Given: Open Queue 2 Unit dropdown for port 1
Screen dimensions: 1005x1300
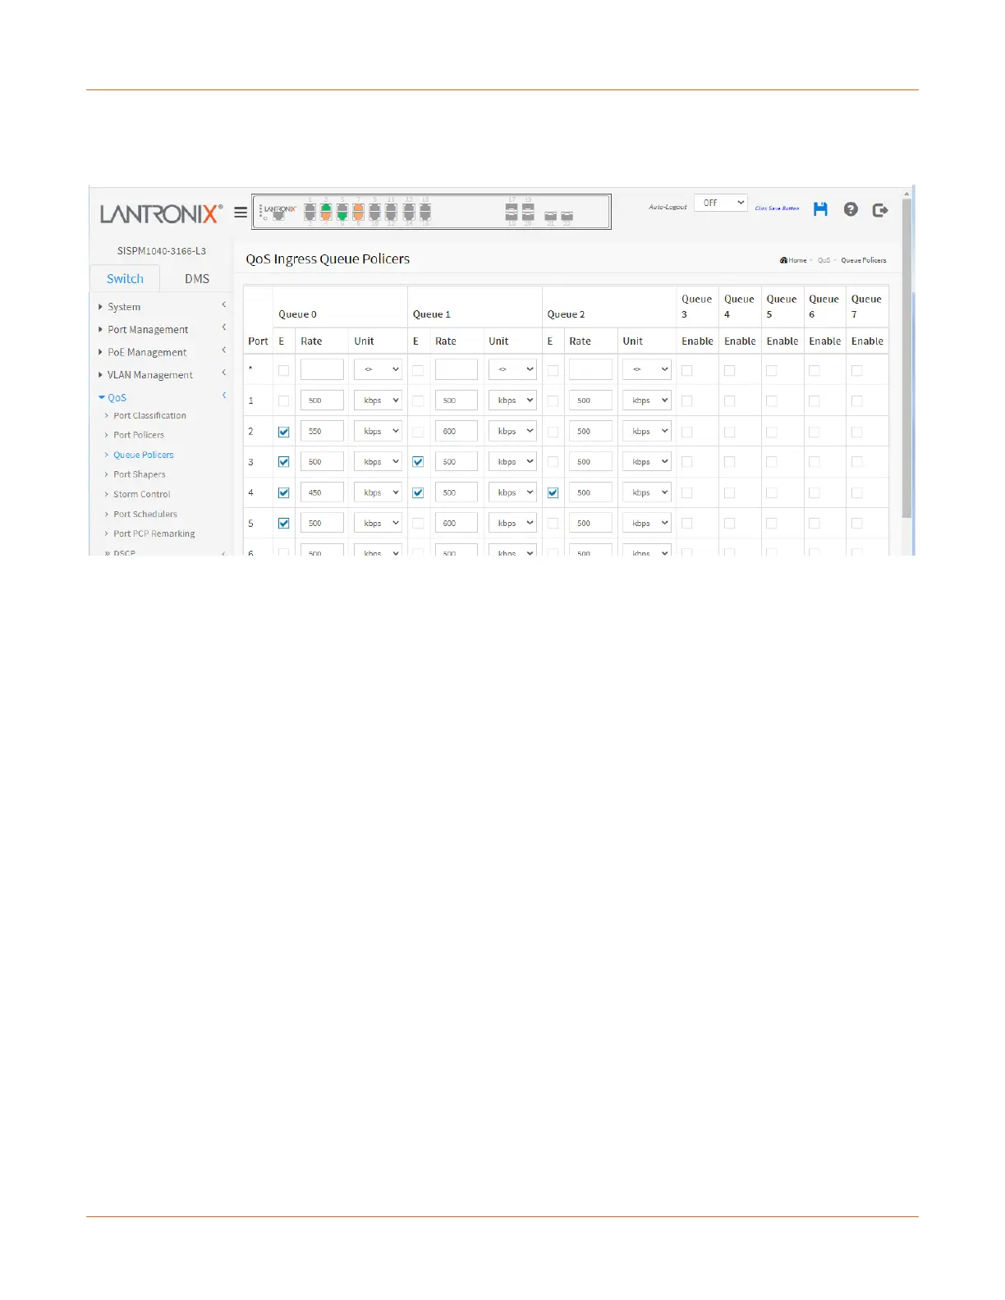Looking at the screenshot, I should [647, 401].
